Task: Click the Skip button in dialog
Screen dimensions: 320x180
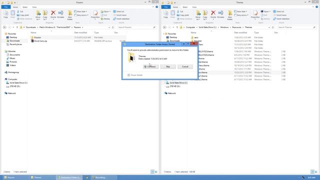Action: [x=168, y=66]
